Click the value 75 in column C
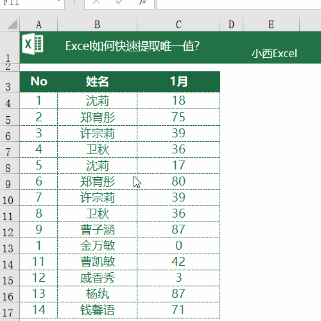Viewport: 321px width, 321px height. tap(178, 117)
